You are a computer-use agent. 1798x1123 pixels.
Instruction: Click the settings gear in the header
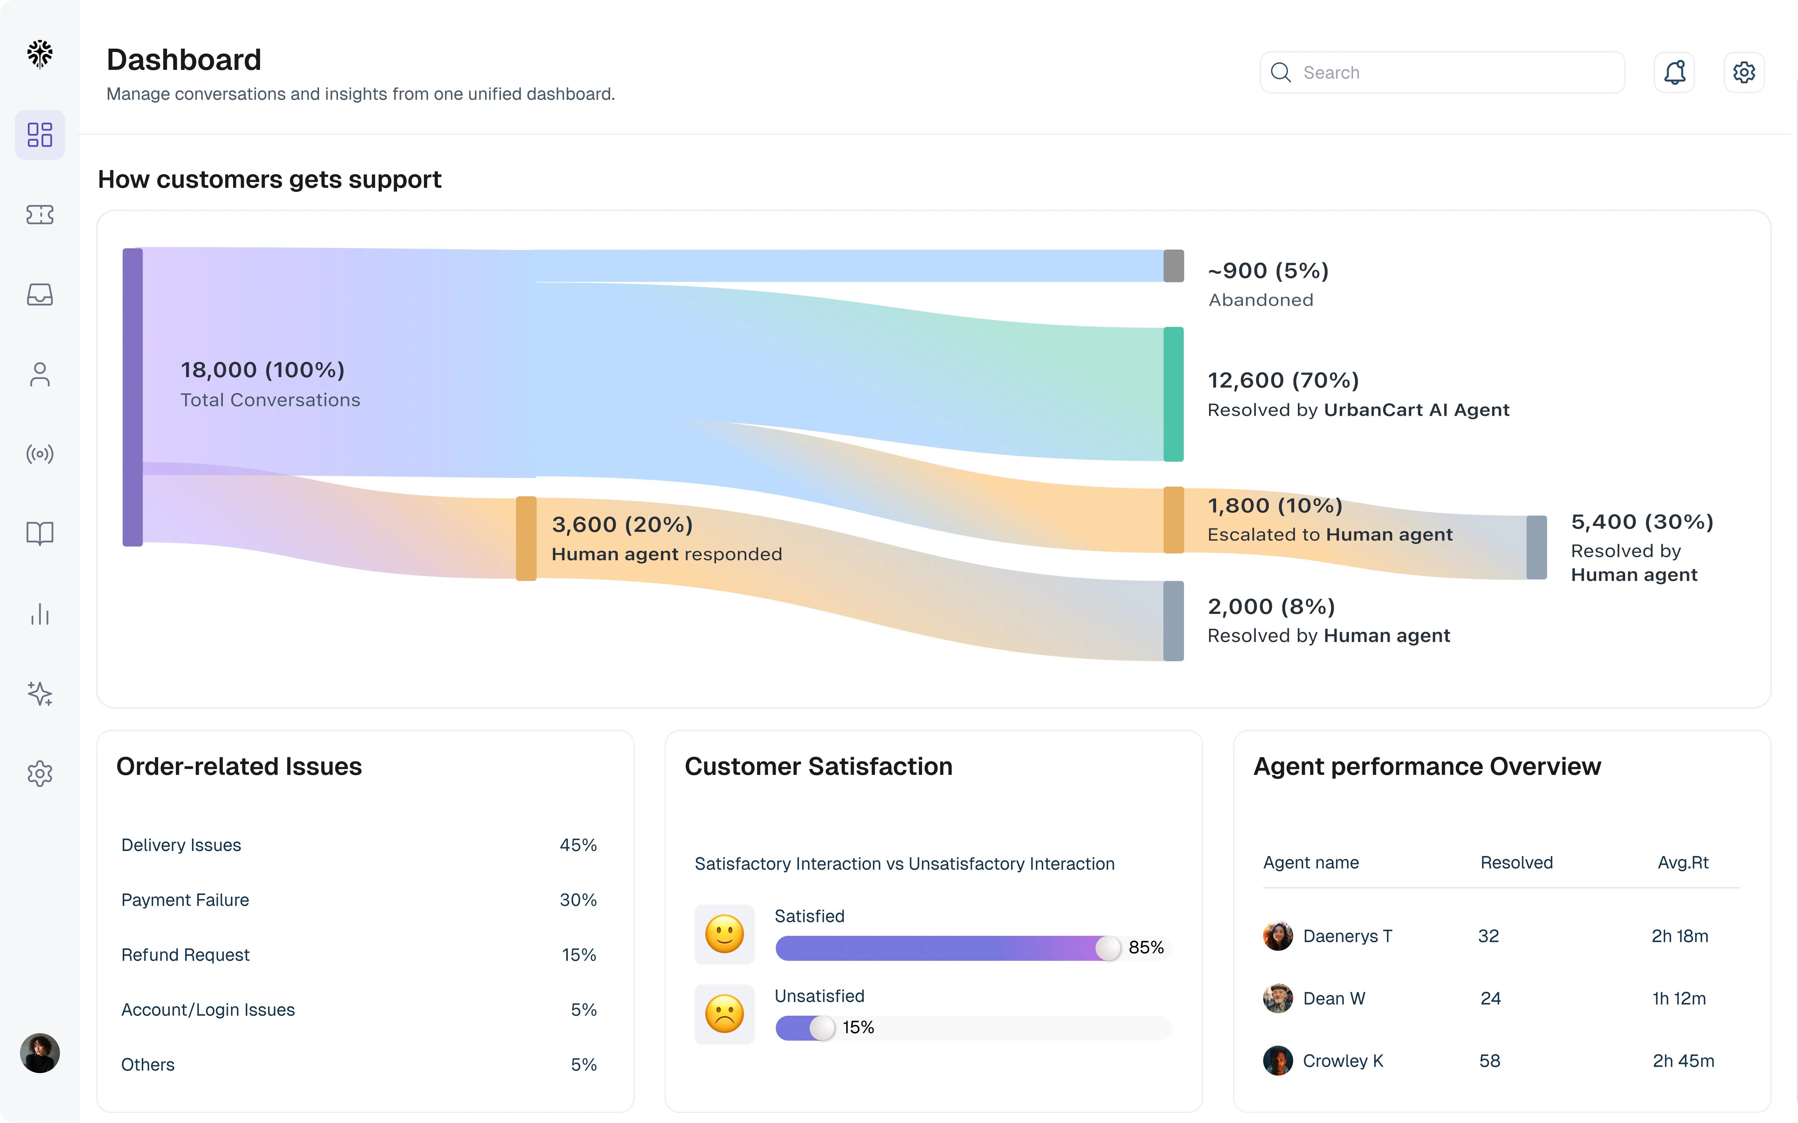click(1744, 72)
